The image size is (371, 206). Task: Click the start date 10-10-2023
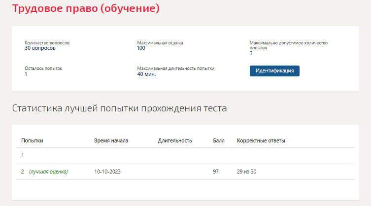[x=107, y=172]
